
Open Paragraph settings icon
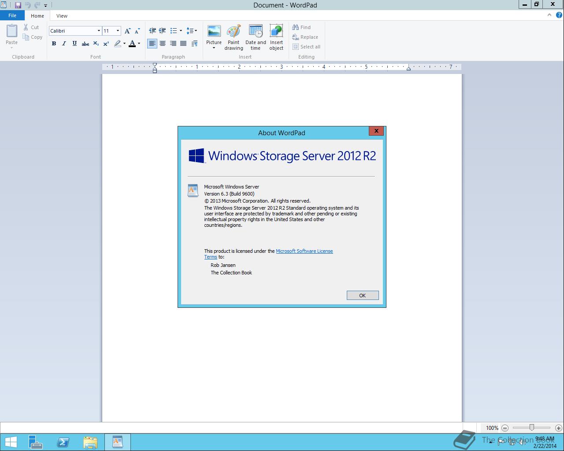(194, 44)
